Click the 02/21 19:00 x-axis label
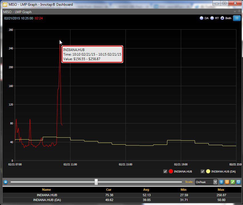The image size is (243, 205). click(181, 165)
